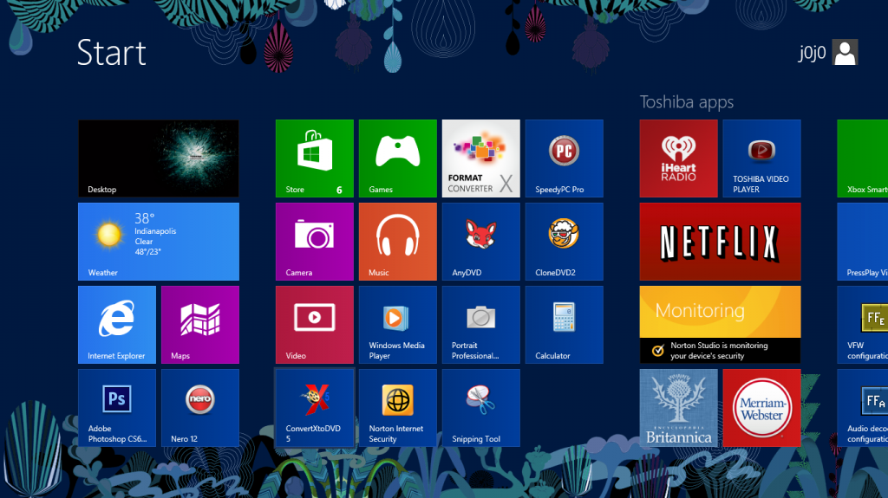Launch AnyDVD fox tile
The width and height of the screenshot is (888, 498).
[480, 241]
